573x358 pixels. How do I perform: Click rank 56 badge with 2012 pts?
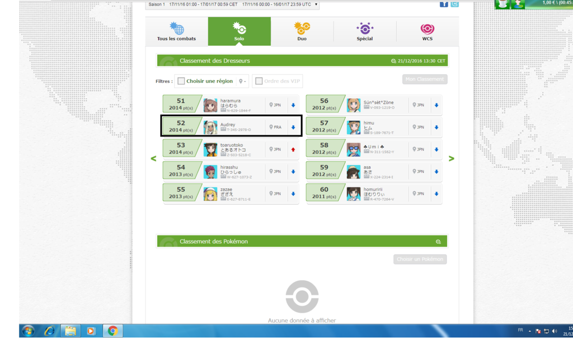(x=324, y=103)
